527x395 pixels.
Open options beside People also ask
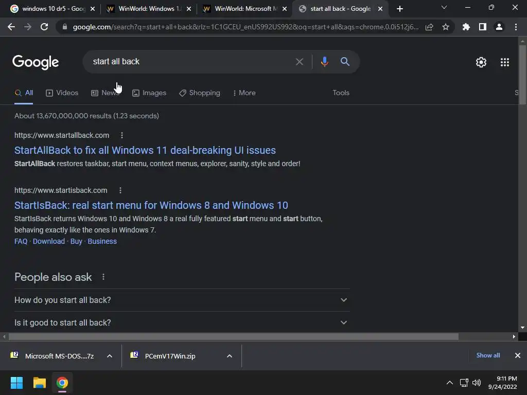(x=103, y=277)
